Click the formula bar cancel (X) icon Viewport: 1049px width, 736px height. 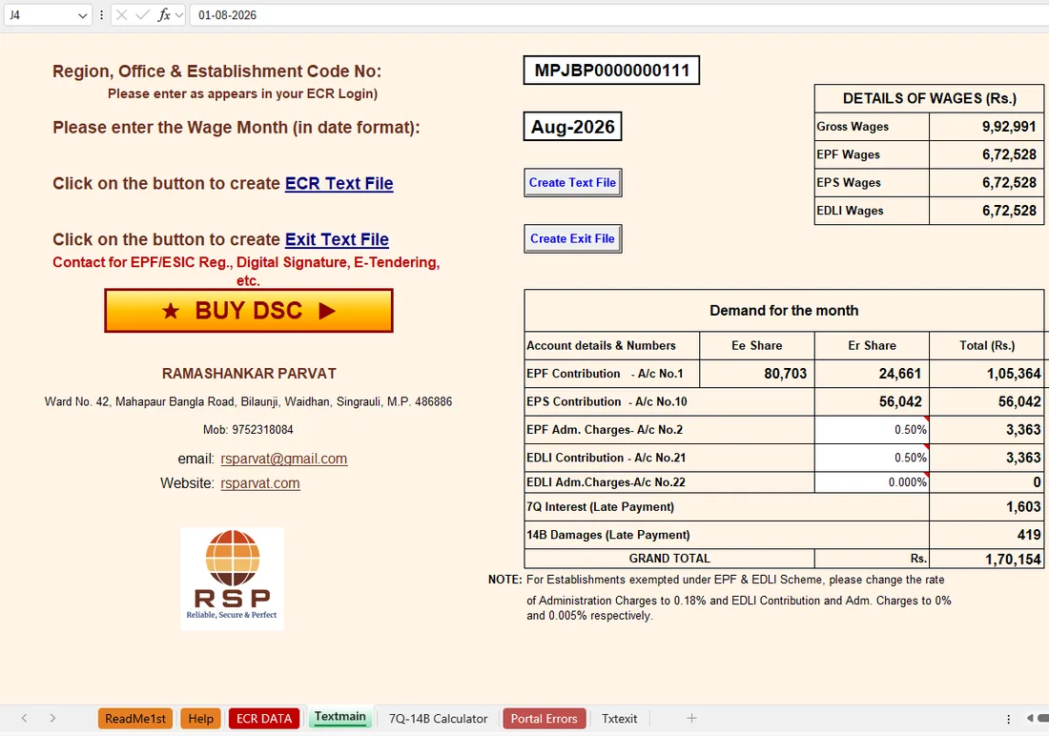click(121, 14)
